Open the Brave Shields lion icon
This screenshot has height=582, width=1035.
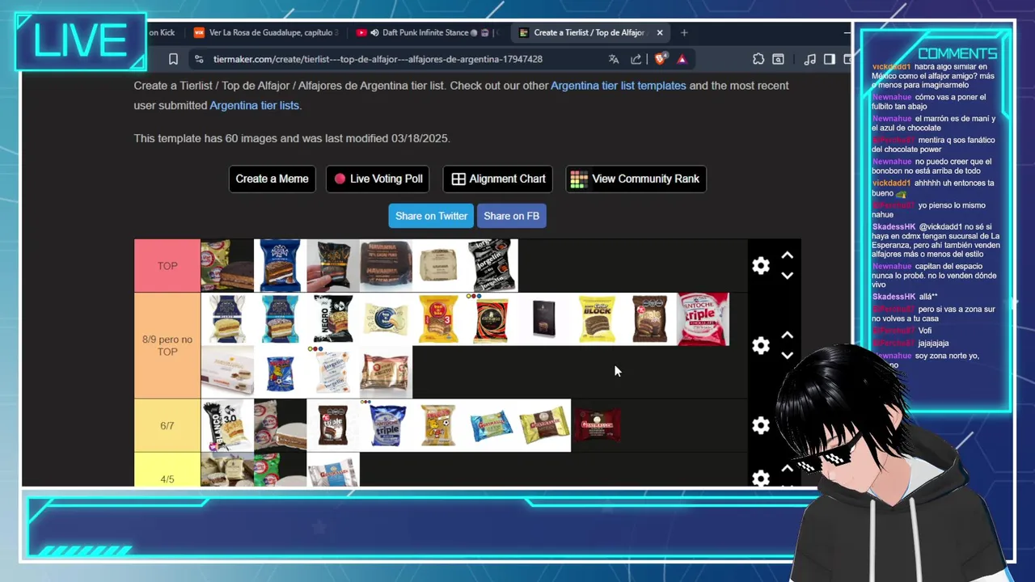[660, 58]
